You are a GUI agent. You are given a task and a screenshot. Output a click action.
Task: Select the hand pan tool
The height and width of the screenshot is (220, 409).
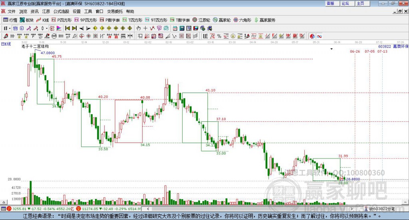[x=139, y=28]
